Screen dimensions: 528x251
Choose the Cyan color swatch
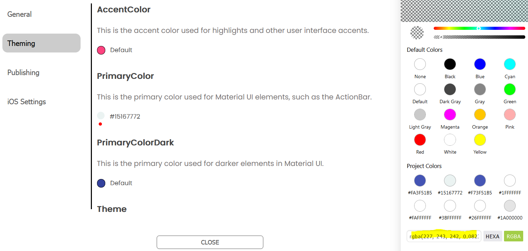tap(509, 64)
